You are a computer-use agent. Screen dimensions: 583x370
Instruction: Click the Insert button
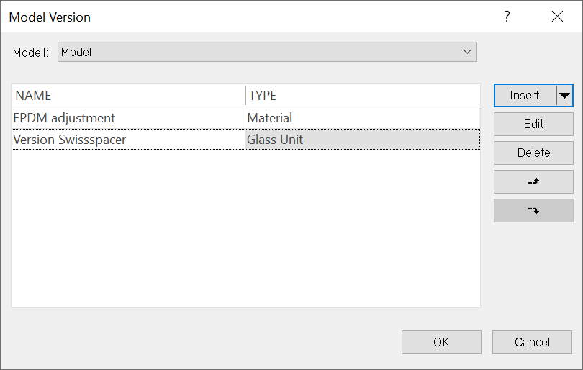(525, 96)
